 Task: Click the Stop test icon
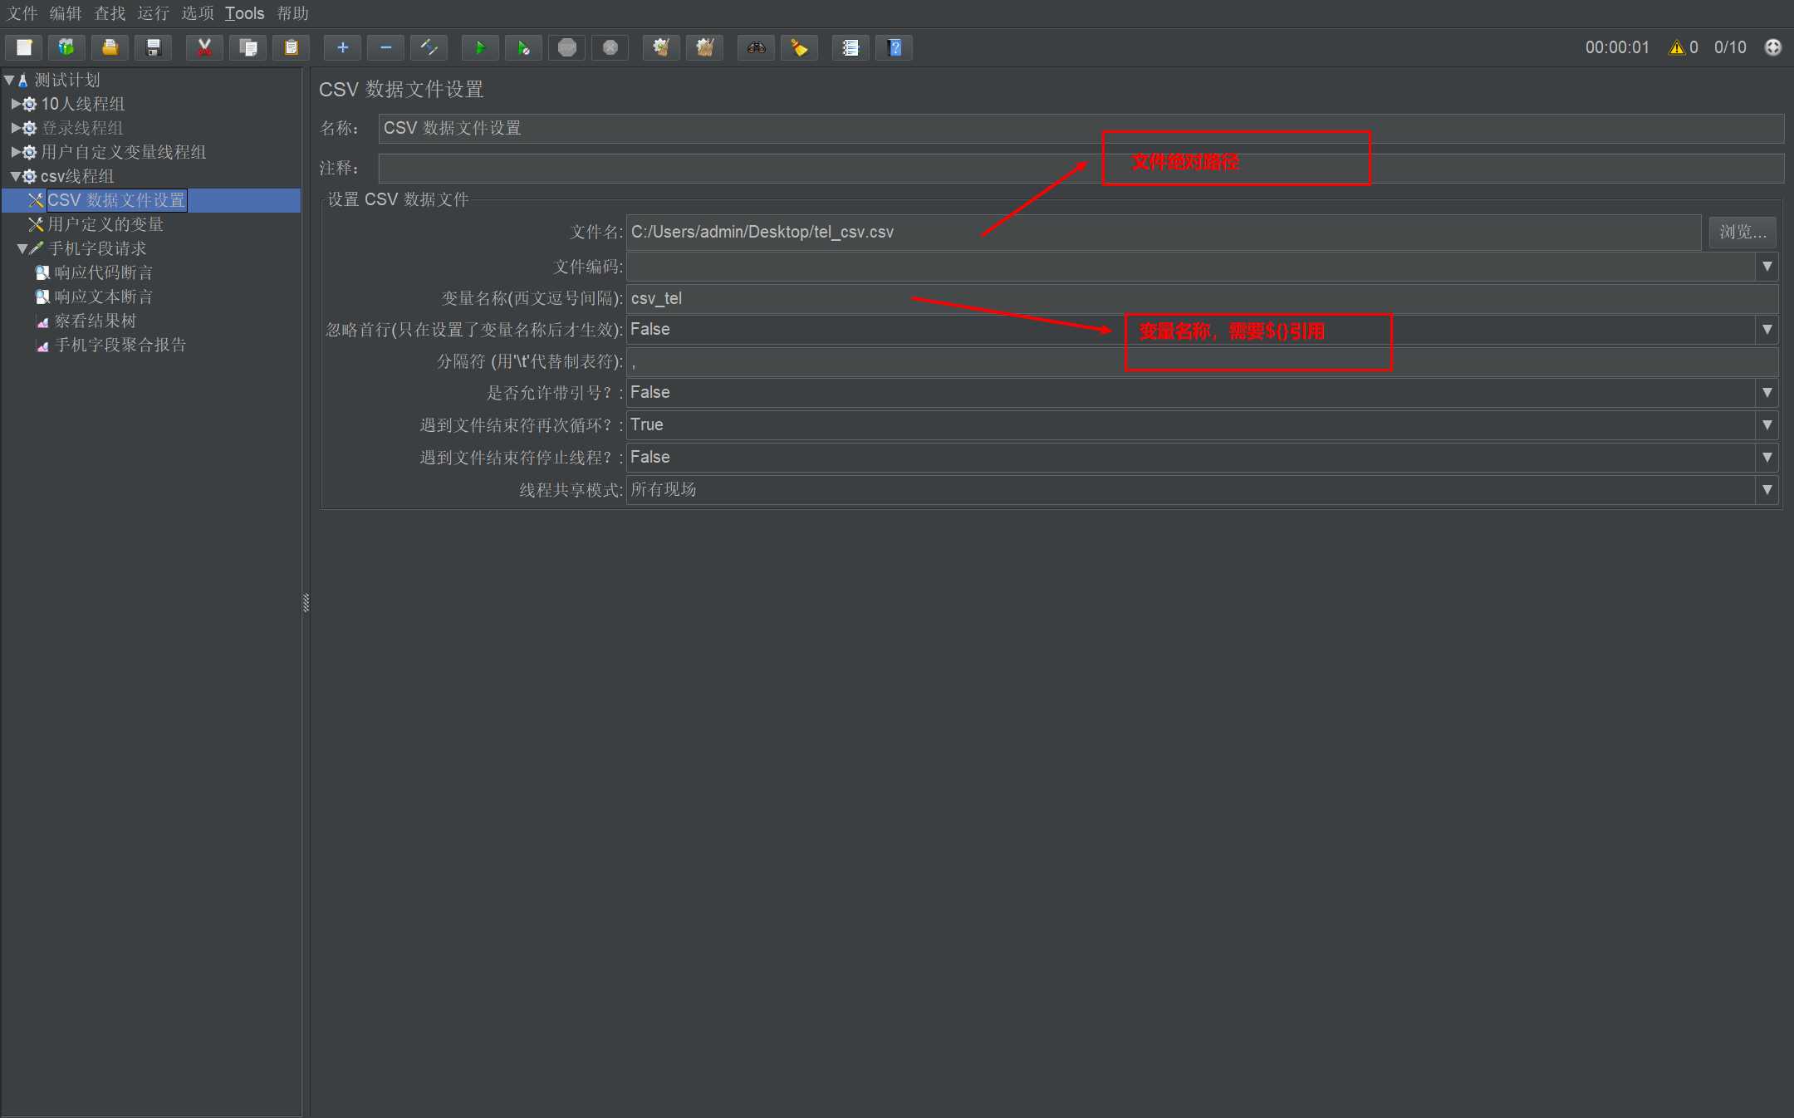(x=566, y=47)
